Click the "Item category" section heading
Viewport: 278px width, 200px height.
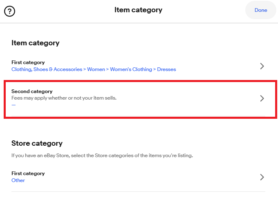point(35,43)
